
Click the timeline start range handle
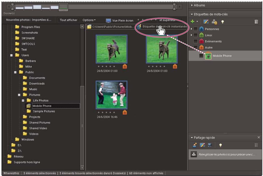pos(12,7)
